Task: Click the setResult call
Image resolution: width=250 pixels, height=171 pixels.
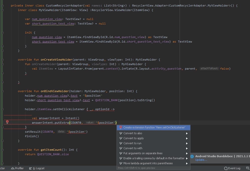Action: click(x=33, y=132)
